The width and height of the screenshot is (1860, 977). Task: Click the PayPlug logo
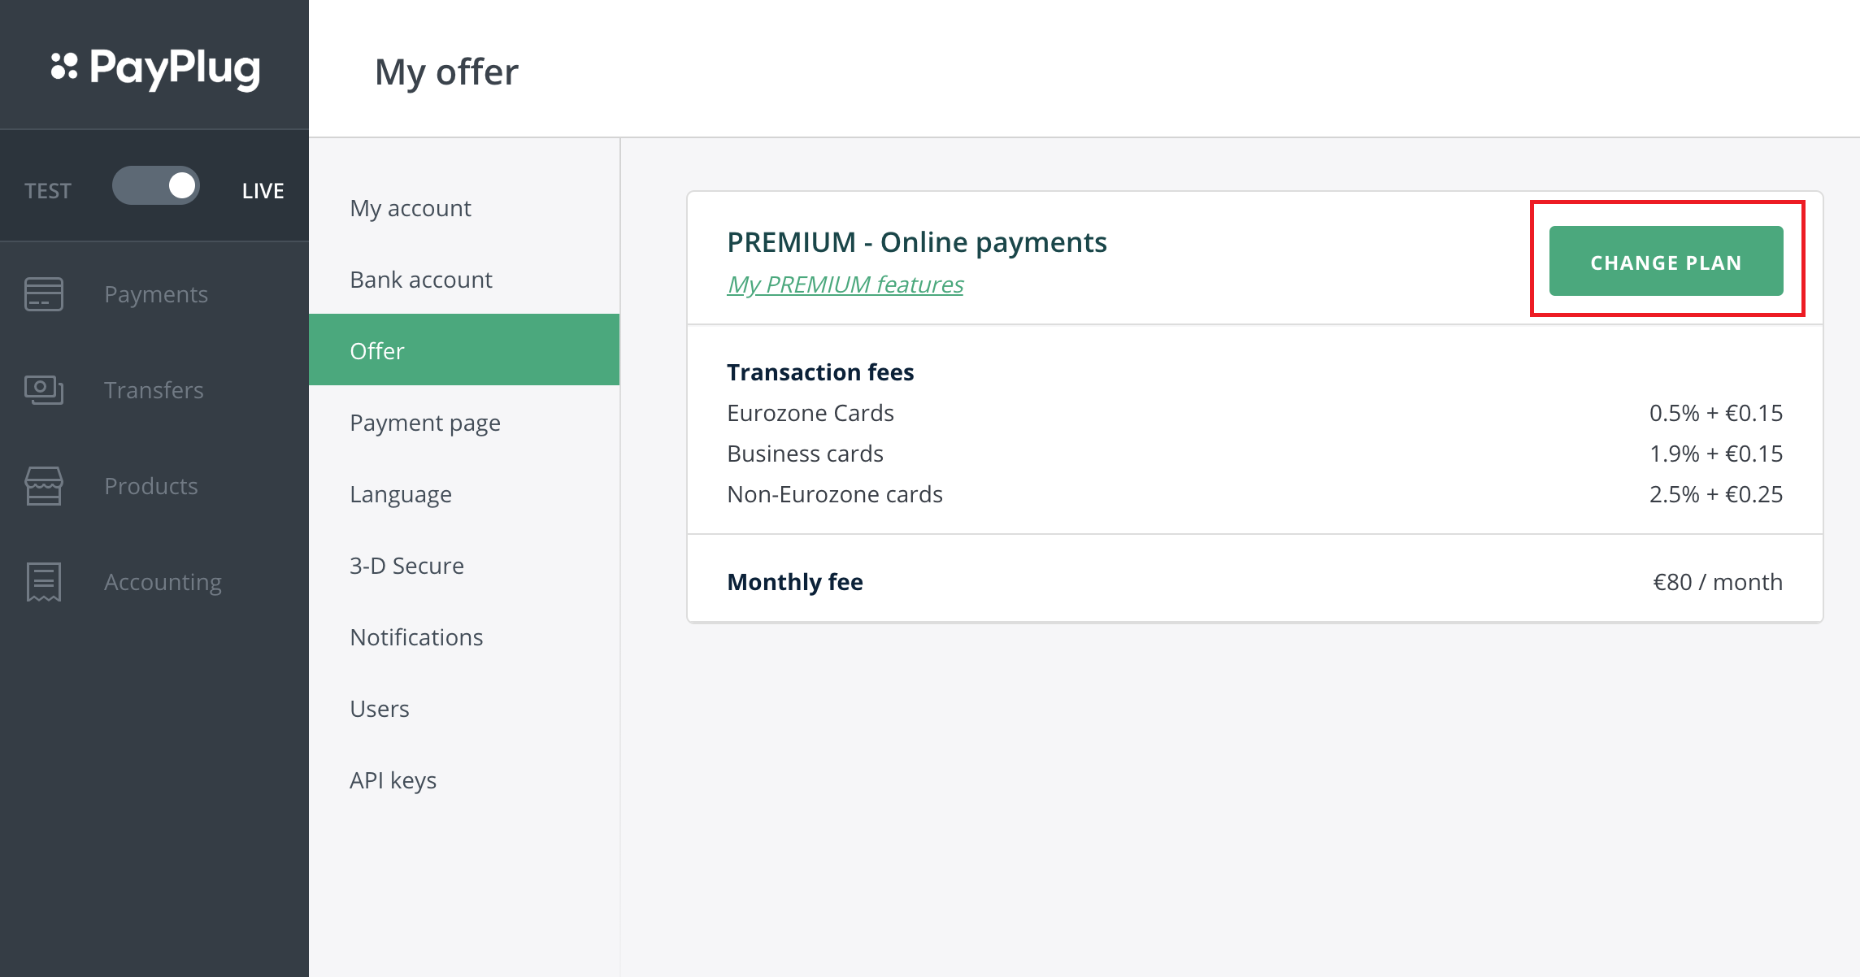(155, 68)
